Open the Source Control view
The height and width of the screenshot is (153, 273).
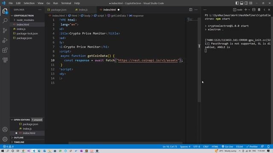pyautogui.click(x=5, y=31)
